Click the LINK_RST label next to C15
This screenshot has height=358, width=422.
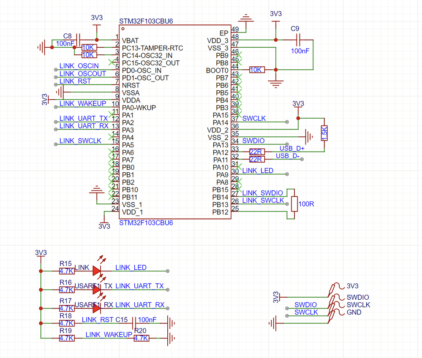(98, 320)
